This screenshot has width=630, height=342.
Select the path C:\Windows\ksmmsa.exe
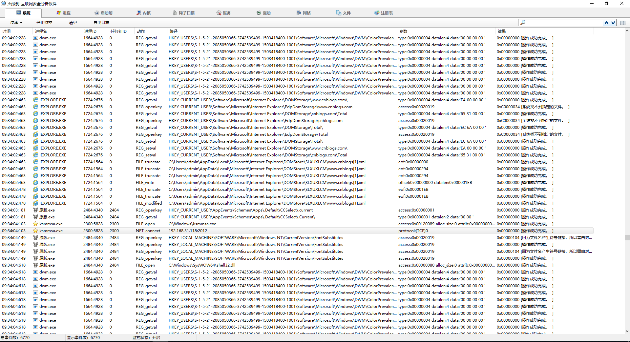click(192, 224)
